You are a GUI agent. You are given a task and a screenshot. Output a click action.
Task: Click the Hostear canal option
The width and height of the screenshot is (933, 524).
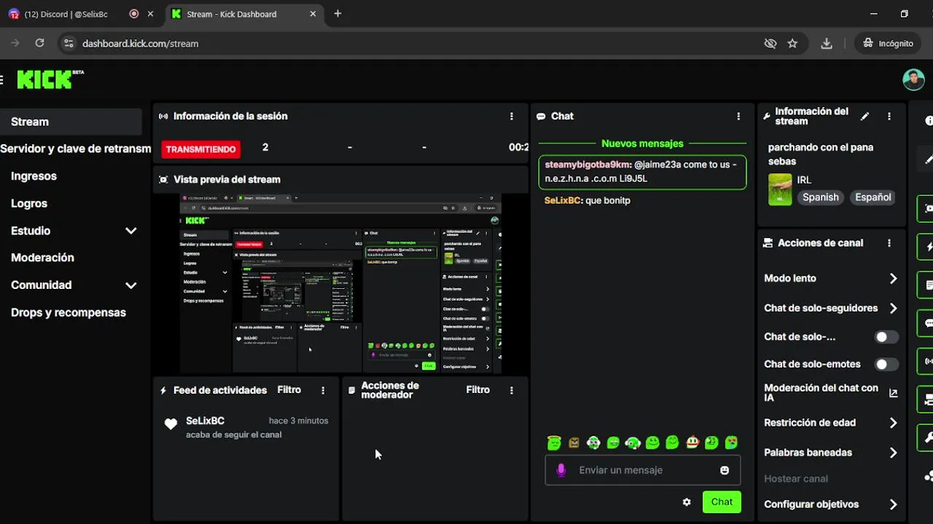pos(796,479)
